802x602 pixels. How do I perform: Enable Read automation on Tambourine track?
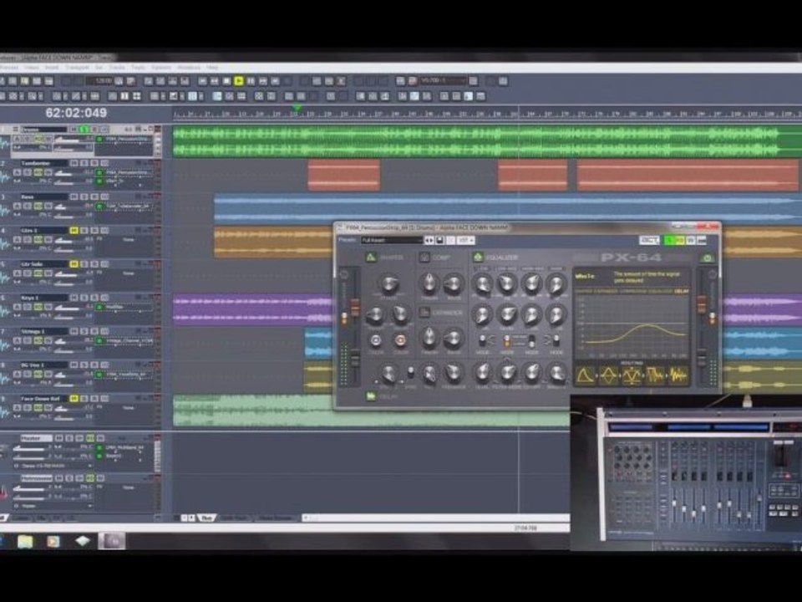click(x=38, y=172)
